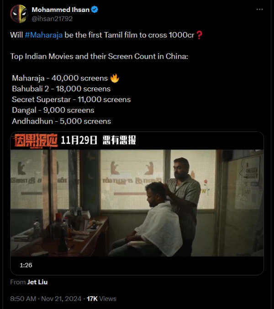The width and height of the screenshot is (274, 309).
Task: Open the three-dot more options menu
Action: pyautogui.click(x=259, y=10)
